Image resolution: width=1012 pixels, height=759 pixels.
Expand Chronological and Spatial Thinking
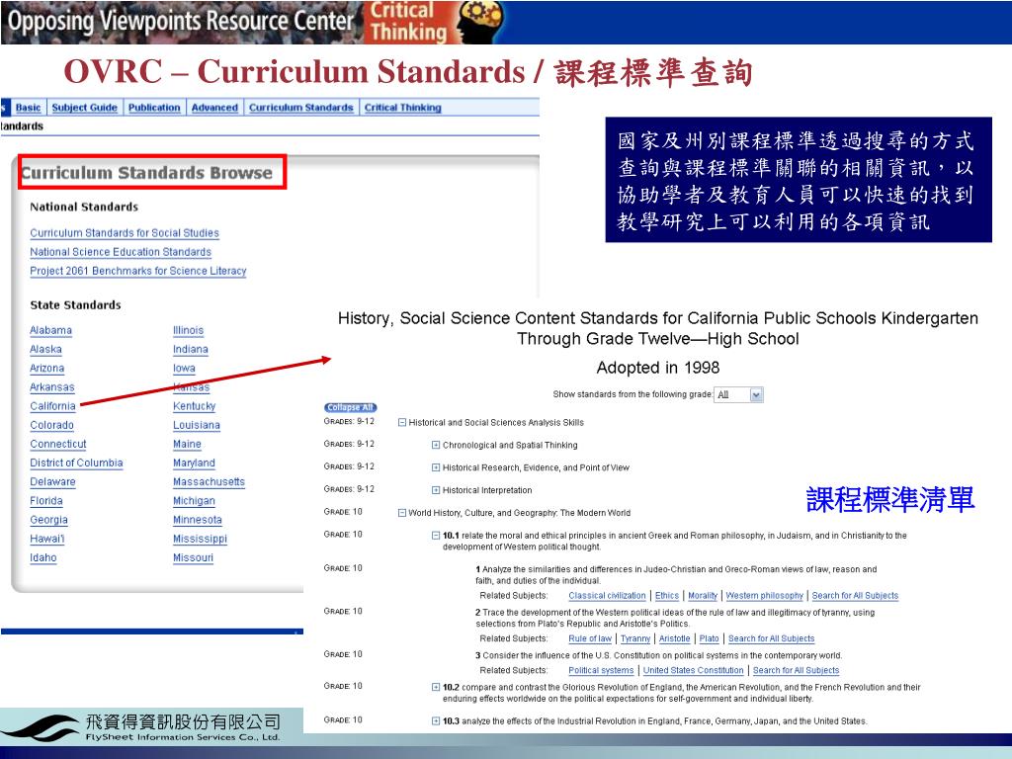436,446
